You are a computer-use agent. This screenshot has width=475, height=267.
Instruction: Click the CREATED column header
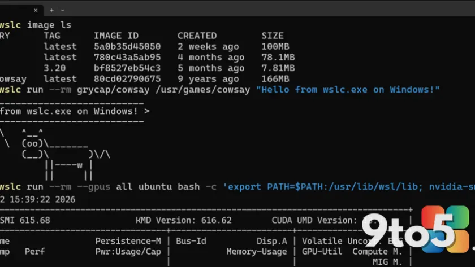pos(197,36)
